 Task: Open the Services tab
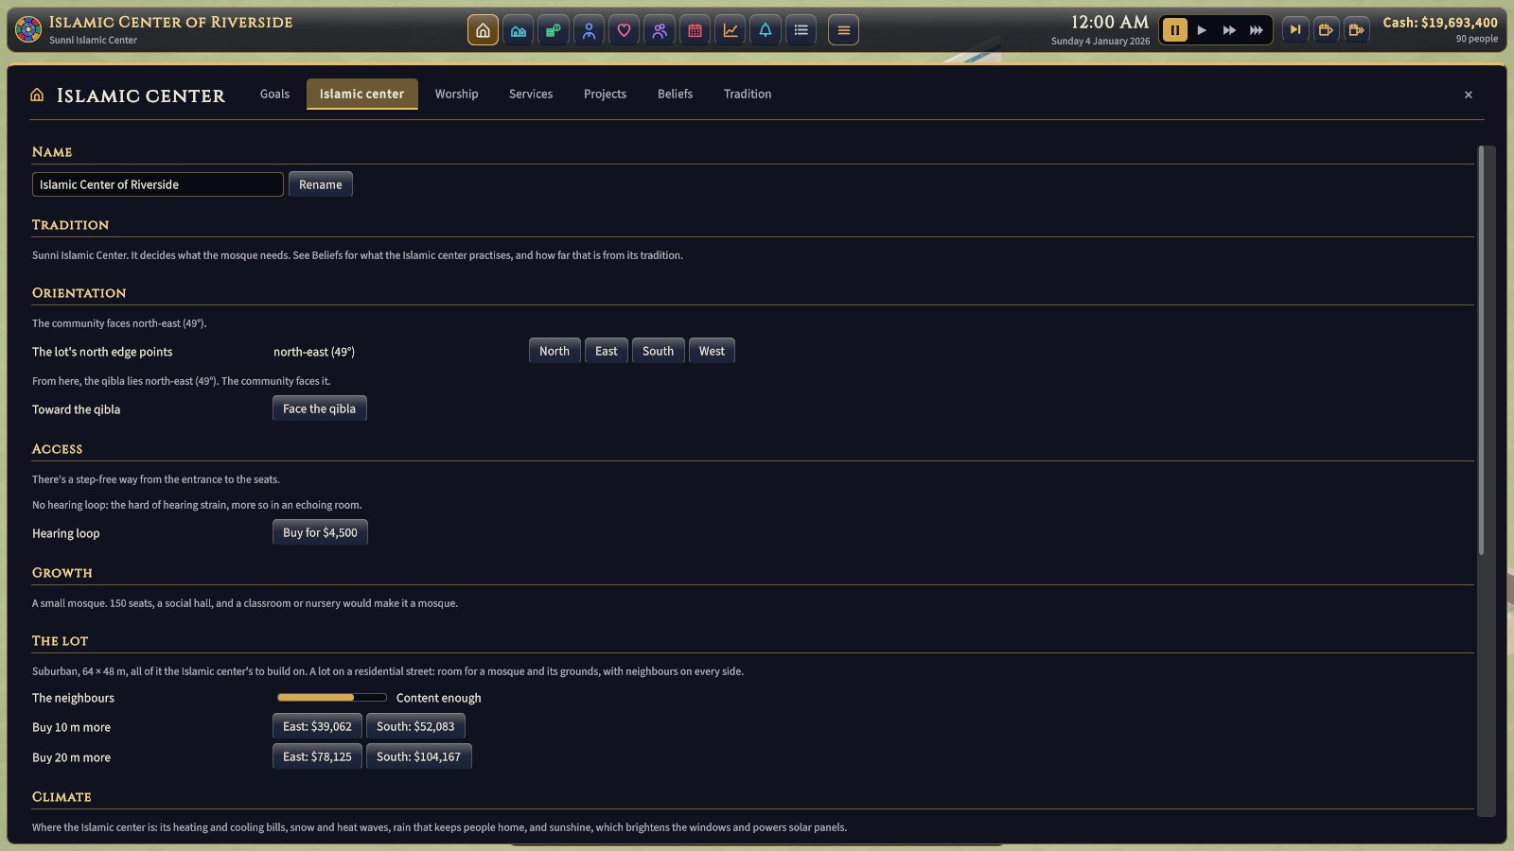click(531, 94)
